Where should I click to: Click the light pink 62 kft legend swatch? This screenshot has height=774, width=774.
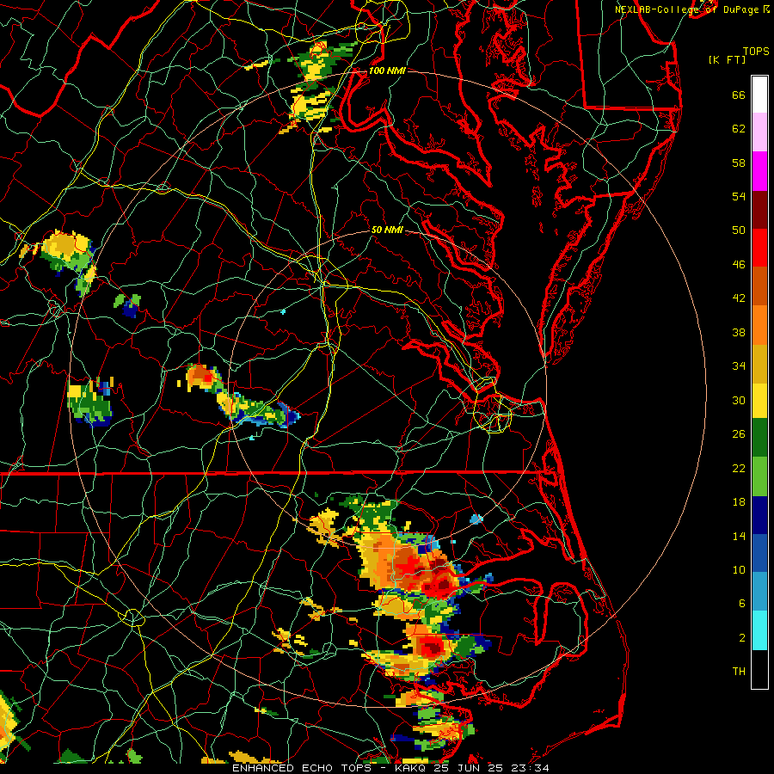pos(759,132)
